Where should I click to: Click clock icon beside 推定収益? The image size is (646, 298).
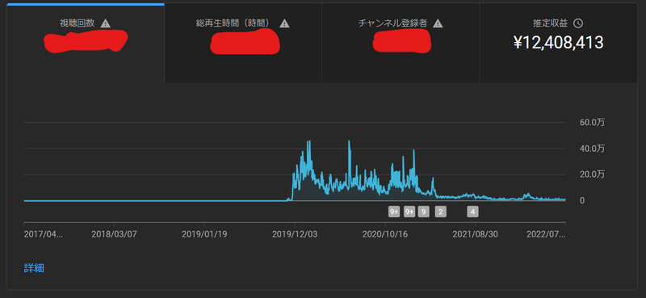[578, 23]
